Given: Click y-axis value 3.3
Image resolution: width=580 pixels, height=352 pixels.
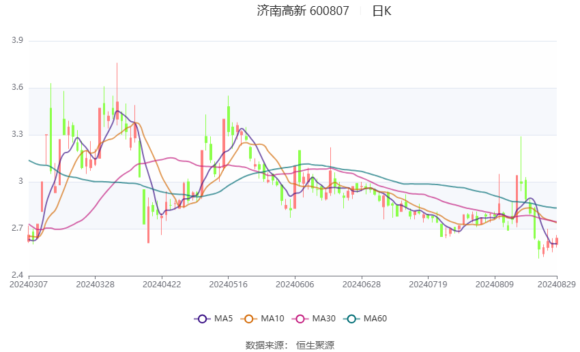Looking at the screenshot, I should pos(17,134).
